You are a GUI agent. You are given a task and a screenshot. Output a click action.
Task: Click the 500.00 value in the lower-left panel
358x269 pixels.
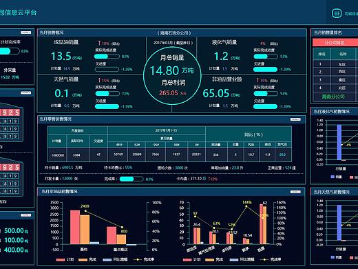click(x=14, y=230)
